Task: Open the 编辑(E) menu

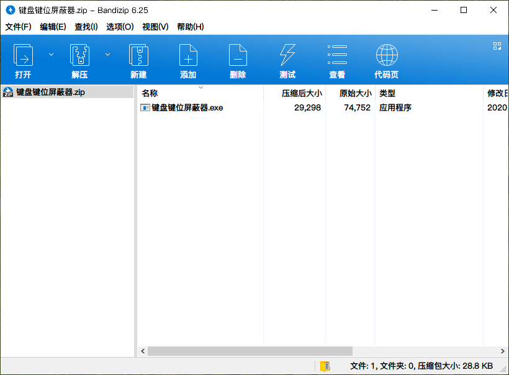Action: pos(53,27)
